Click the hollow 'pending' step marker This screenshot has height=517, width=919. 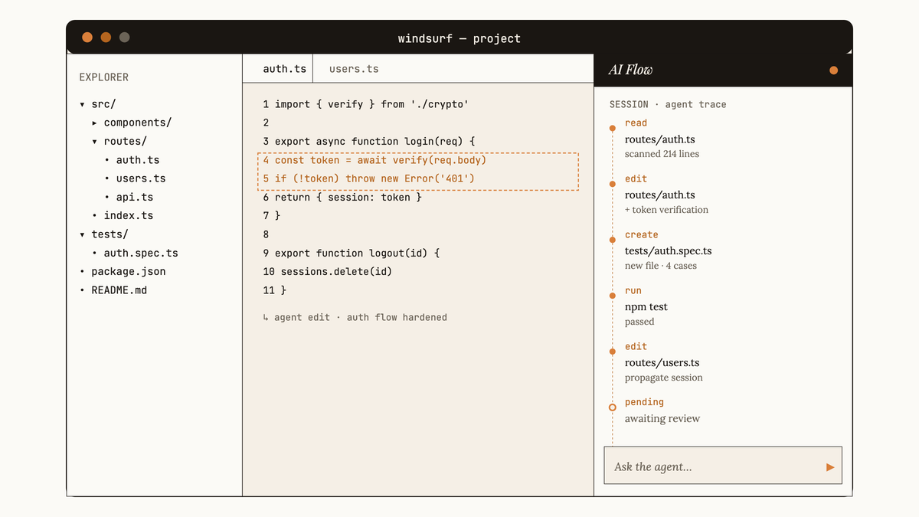(613, 407)
